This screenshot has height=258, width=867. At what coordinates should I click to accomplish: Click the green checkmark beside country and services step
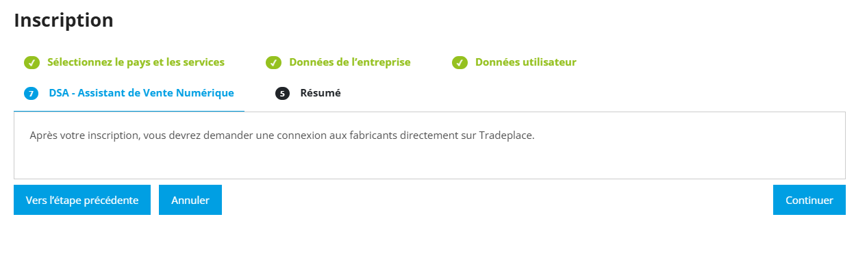[32, 63]
